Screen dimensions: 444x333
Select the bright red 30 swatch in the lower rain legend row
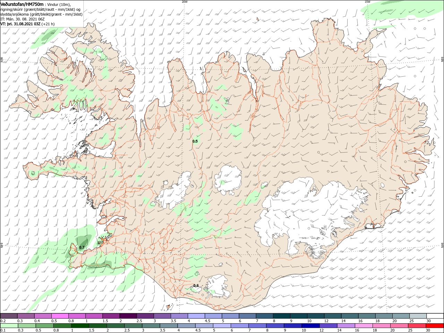click(435, 326)
